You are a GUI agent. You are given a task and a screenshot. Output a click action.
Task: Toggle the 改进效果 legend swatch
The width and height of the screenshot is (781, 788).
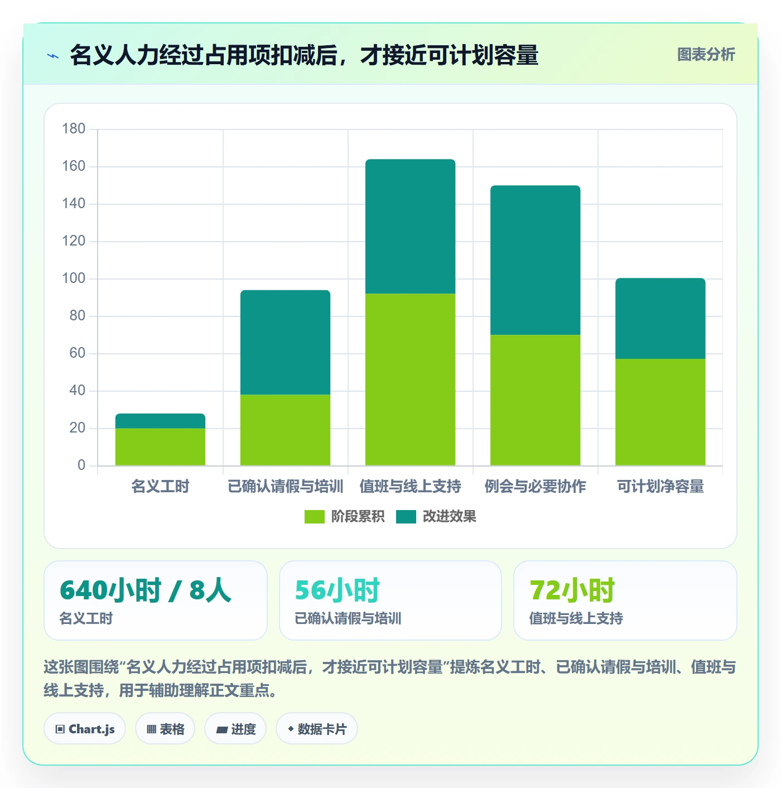tap(406, 517)
